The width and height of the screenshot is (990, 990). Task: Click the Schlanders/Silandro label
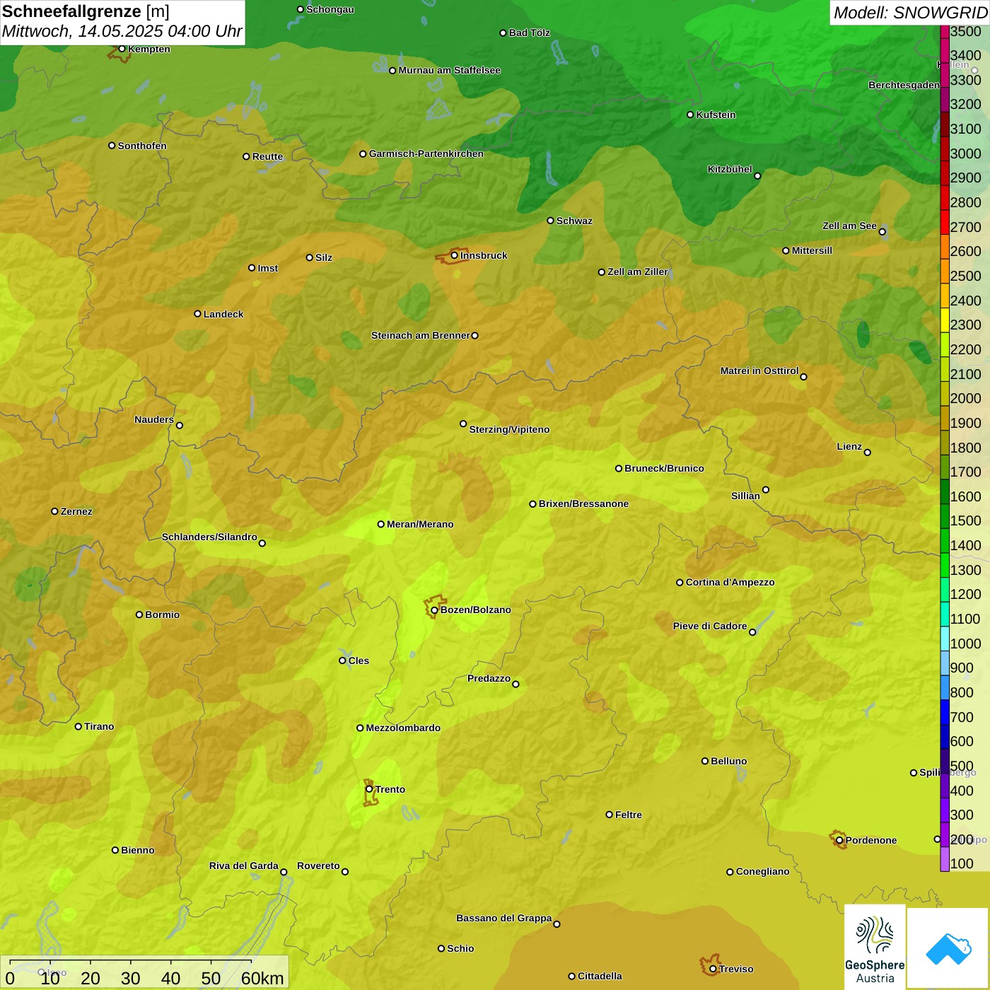click(x=209, y=537)
